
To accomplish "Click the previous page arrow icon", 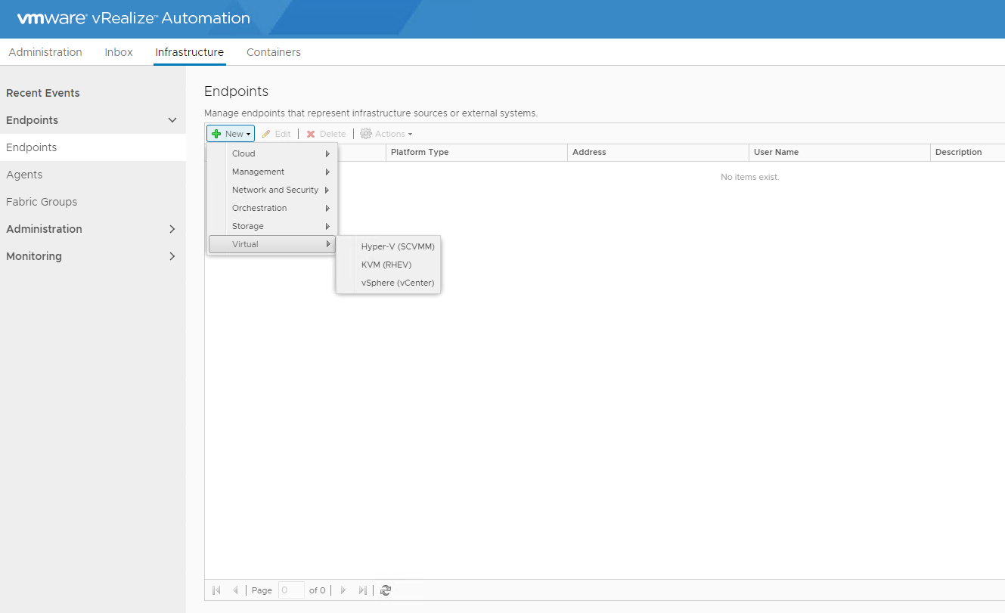I will point(235,590).
